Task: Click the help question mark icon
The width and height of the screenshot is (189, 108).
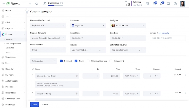Action: pos(175,4)
